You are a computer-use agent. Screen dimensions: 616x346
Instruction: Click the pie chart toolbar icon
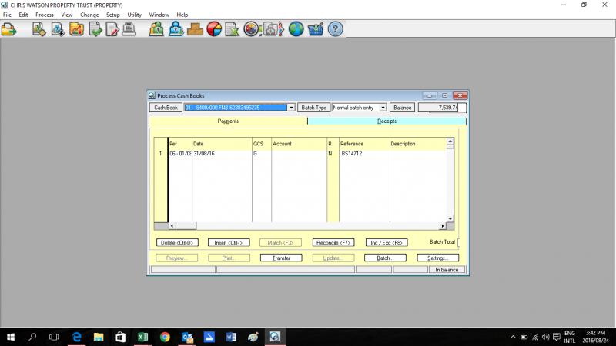pos(215,30)
